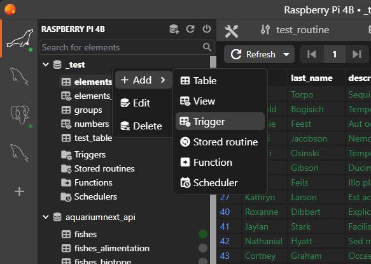This screenshot has width=371, height=264.
Task: Open the wrench and screwdriver tools tab
Action: coord(232,31)
